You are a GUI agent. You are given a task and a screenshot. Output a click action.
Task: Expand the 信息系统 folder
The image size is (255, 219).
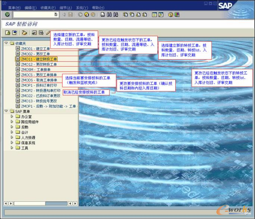click(x=12, y=143)
